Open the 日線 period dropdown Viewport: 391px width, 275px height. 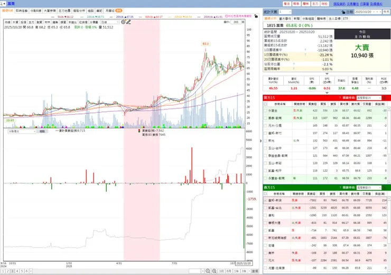pos(110,22)
